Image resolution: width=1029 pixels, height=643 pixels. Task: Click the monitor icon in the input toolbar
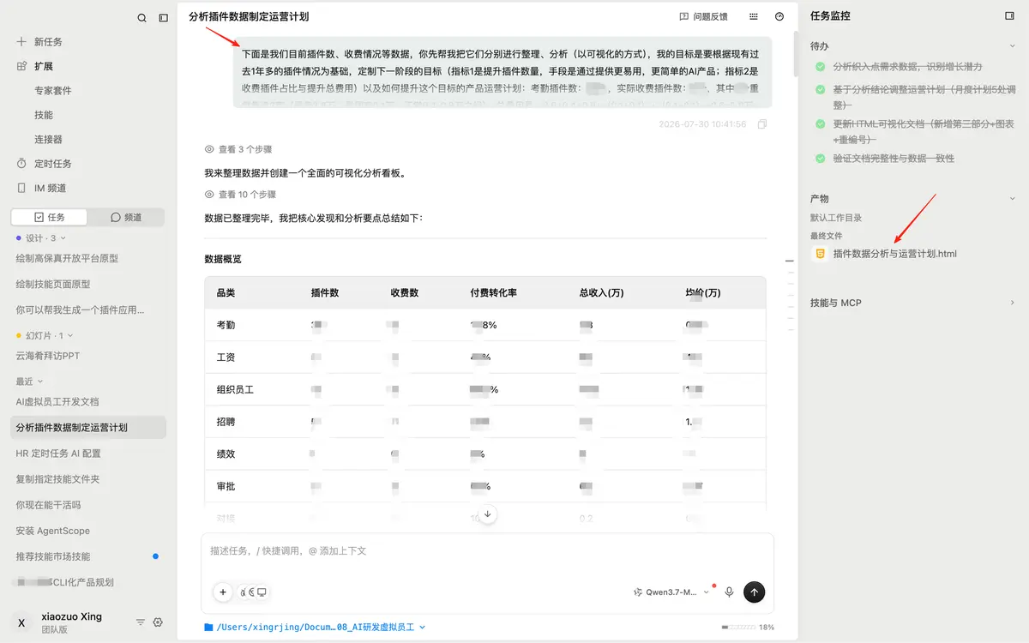click(x=262, y=592)
